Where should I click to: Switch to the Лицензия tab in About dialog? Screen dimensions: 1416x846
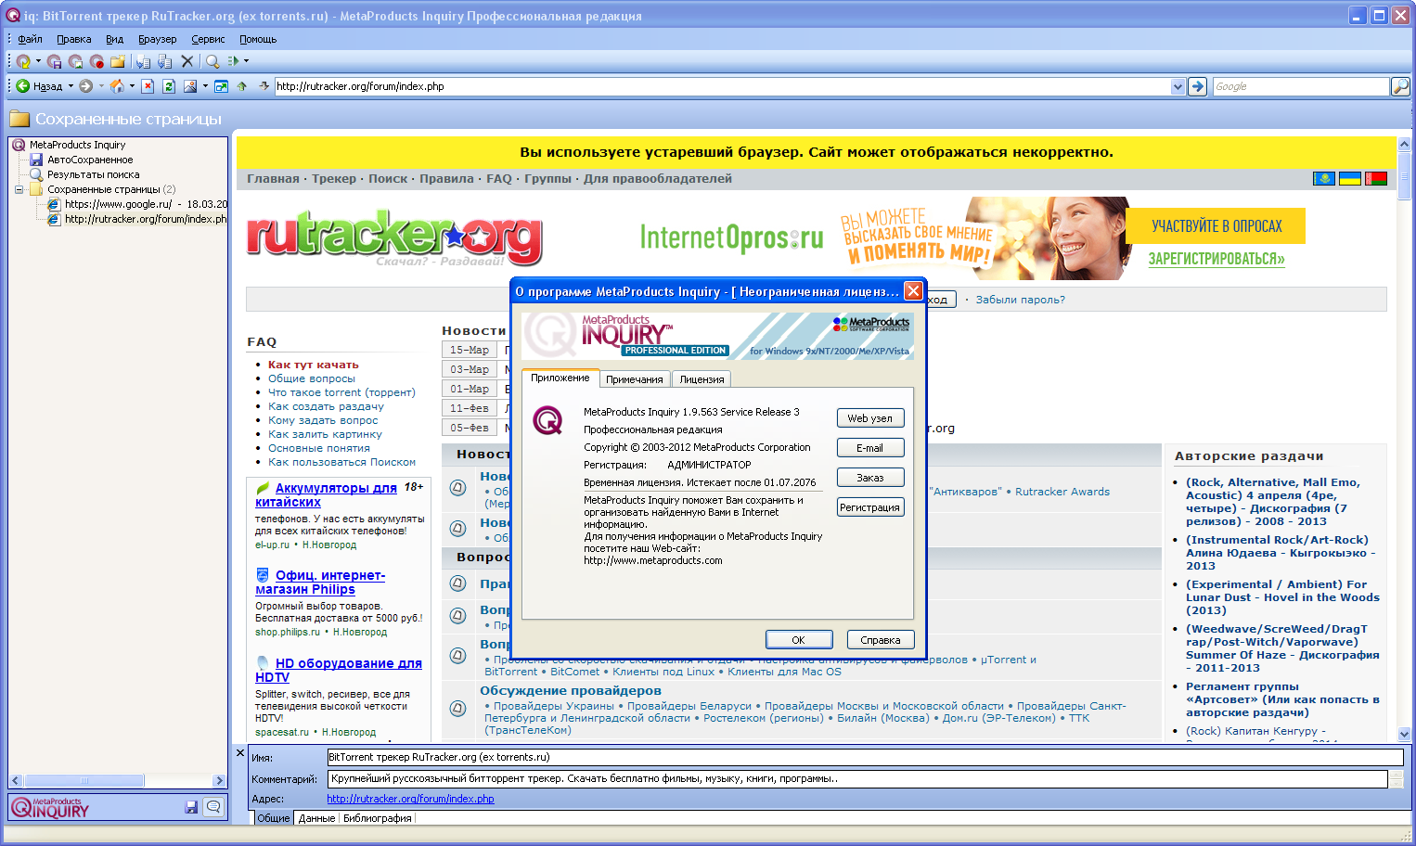702,379
